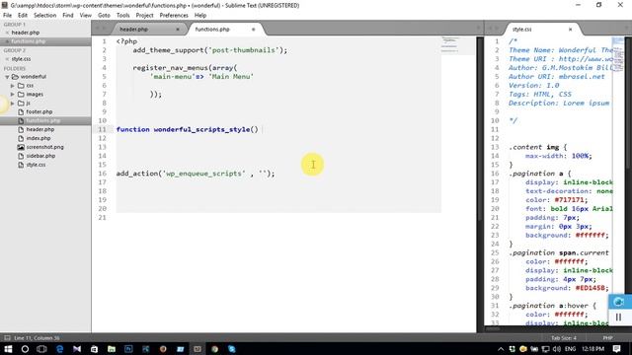Open style.css from the folder tree
This screenshot has height=355, width=632.
point(36,165)
